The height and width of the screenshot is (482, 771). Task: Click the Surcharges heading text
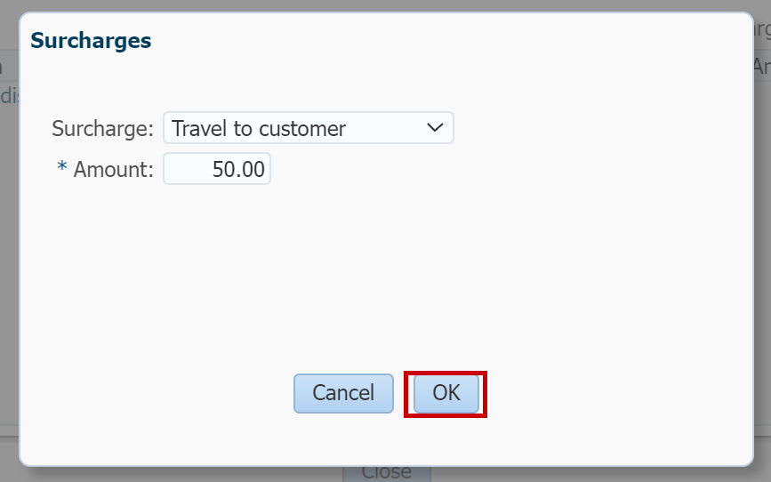click(91, 41)
